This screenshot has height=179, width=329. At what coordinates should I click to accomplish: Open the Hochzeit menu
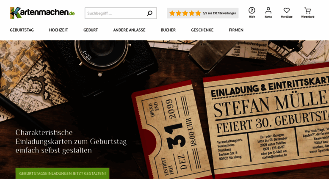click(58, 30)
